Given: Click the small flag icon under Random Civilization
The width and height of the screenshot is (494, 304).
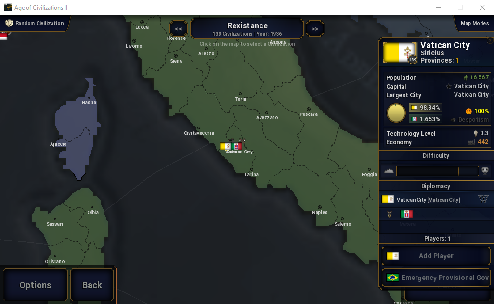Looking at the screenshot, I should (4, 36).
